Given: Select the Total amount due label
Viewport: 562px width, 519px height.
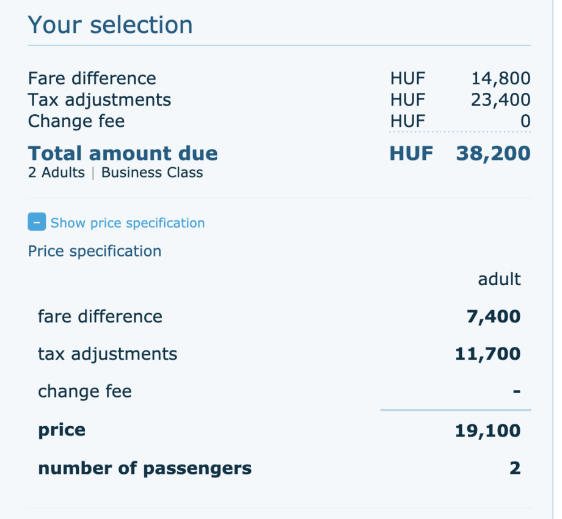Looking at the screenshot, I should tap(123, 153).
